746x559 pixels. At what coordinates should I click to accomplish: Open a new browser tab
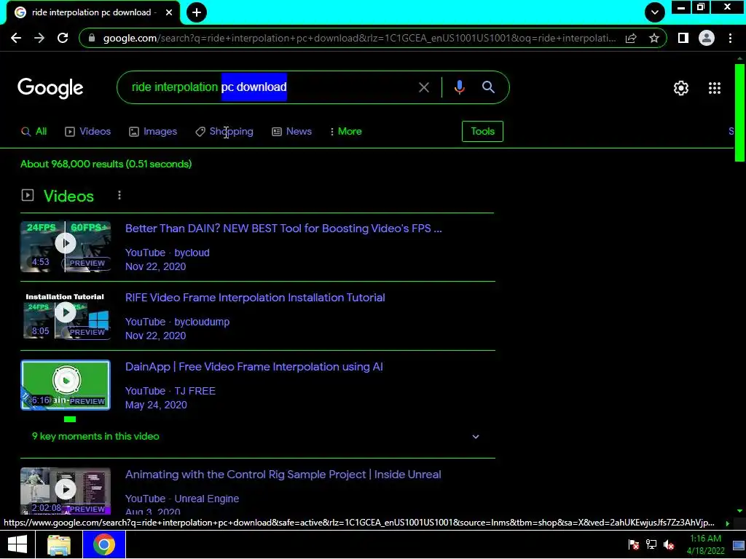click(197, 12)
